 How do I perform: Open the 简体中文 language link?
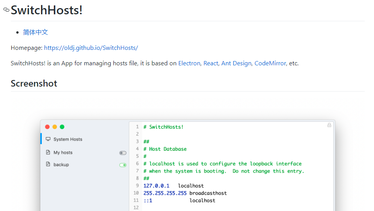click(x=36, y=32)
